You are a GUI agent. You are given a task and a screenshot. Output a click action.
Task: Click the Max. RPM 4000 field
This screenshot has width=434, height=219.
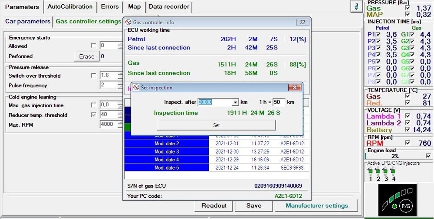pyautogui.click(x=111, y=124)
